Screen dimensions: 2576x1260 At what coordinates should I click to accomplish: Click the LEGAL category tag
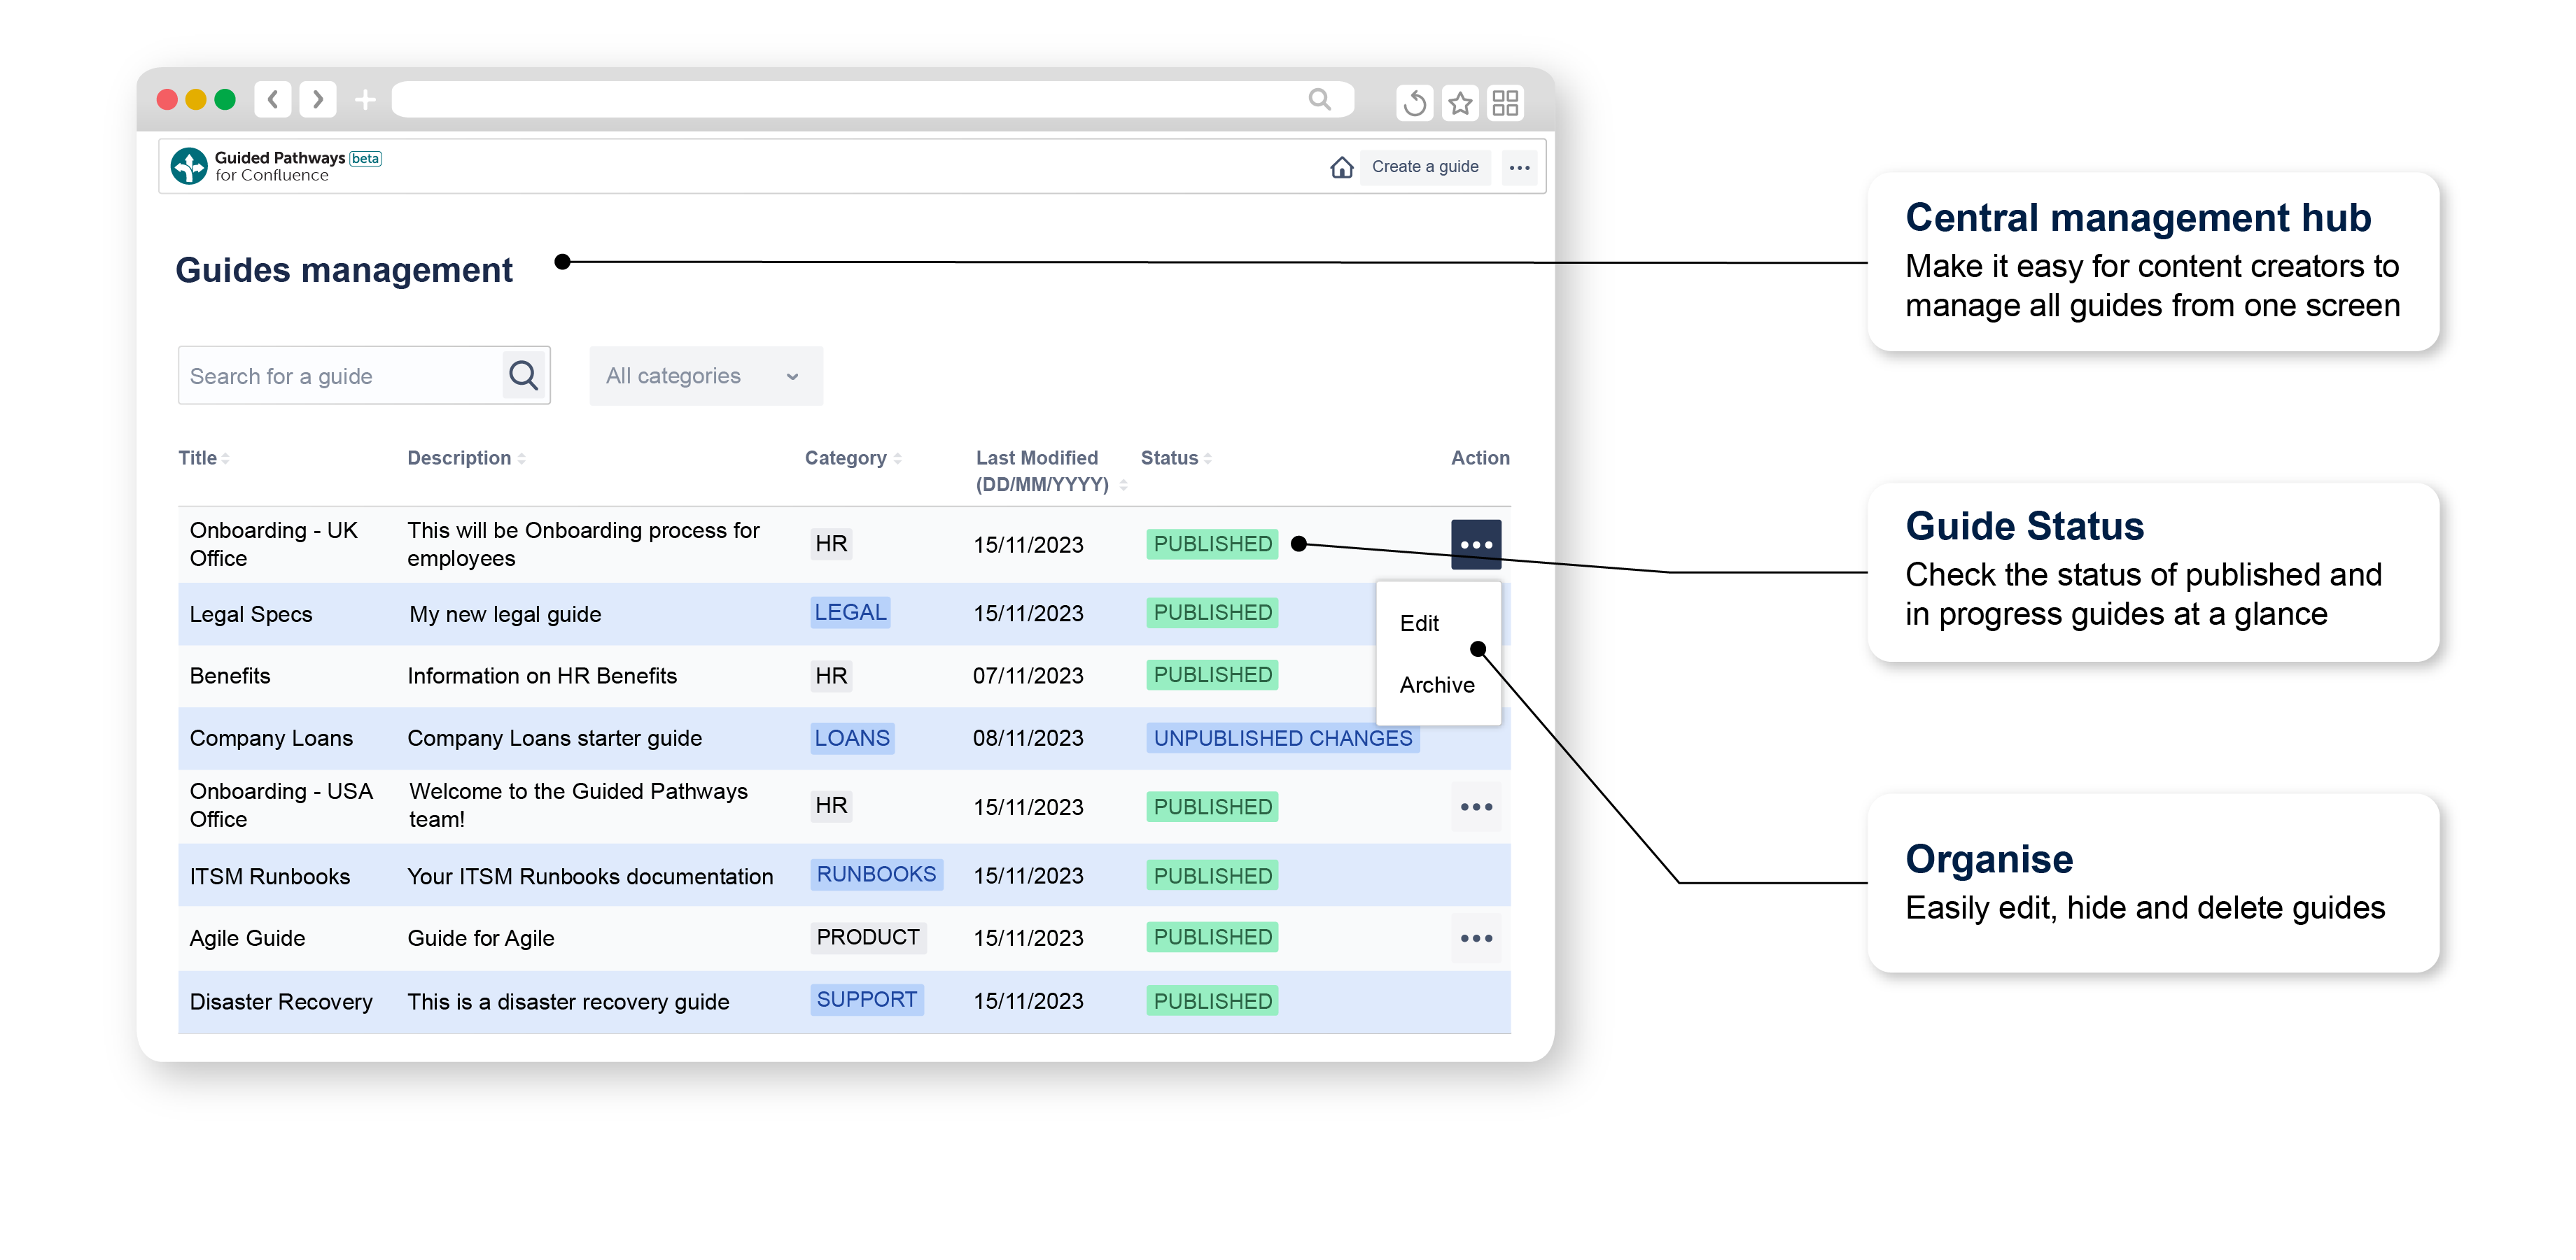[x=850, y=613]
